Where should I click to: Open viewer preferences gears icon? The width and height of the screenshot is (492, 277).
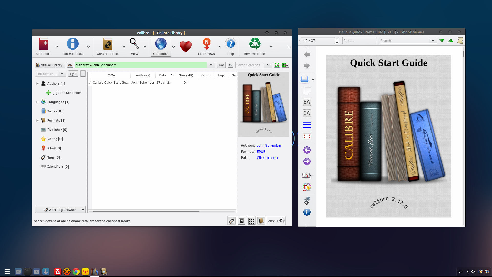tap(307, 201)
